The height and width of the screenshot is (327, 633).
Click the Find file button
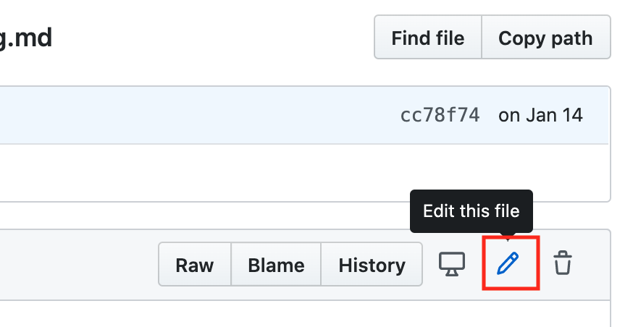[x=427, y=38]
